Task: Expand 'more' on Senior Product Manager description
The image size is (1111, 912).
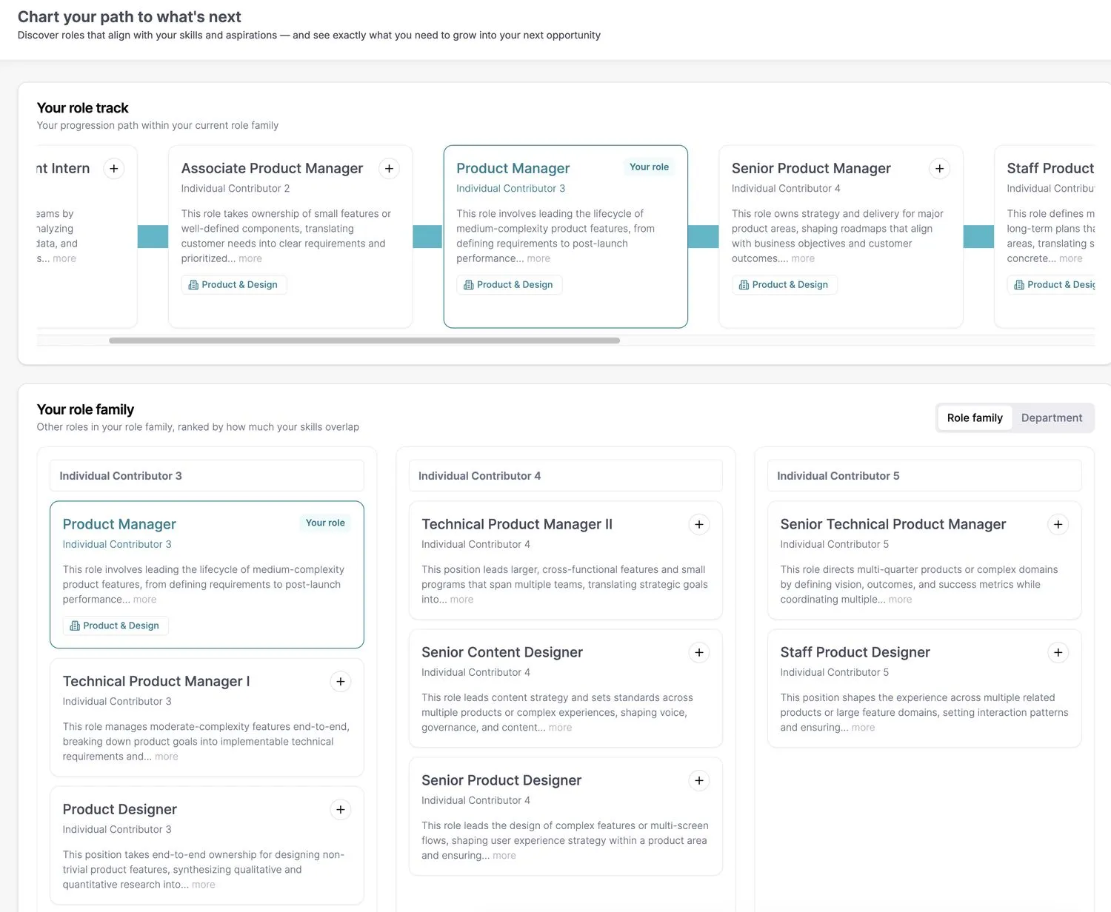Action: [x=803, y=259]
